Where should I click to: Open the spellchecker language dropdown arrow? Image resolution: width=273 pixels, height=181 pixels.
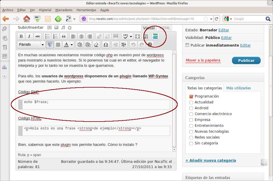click(x=131, y=37)
